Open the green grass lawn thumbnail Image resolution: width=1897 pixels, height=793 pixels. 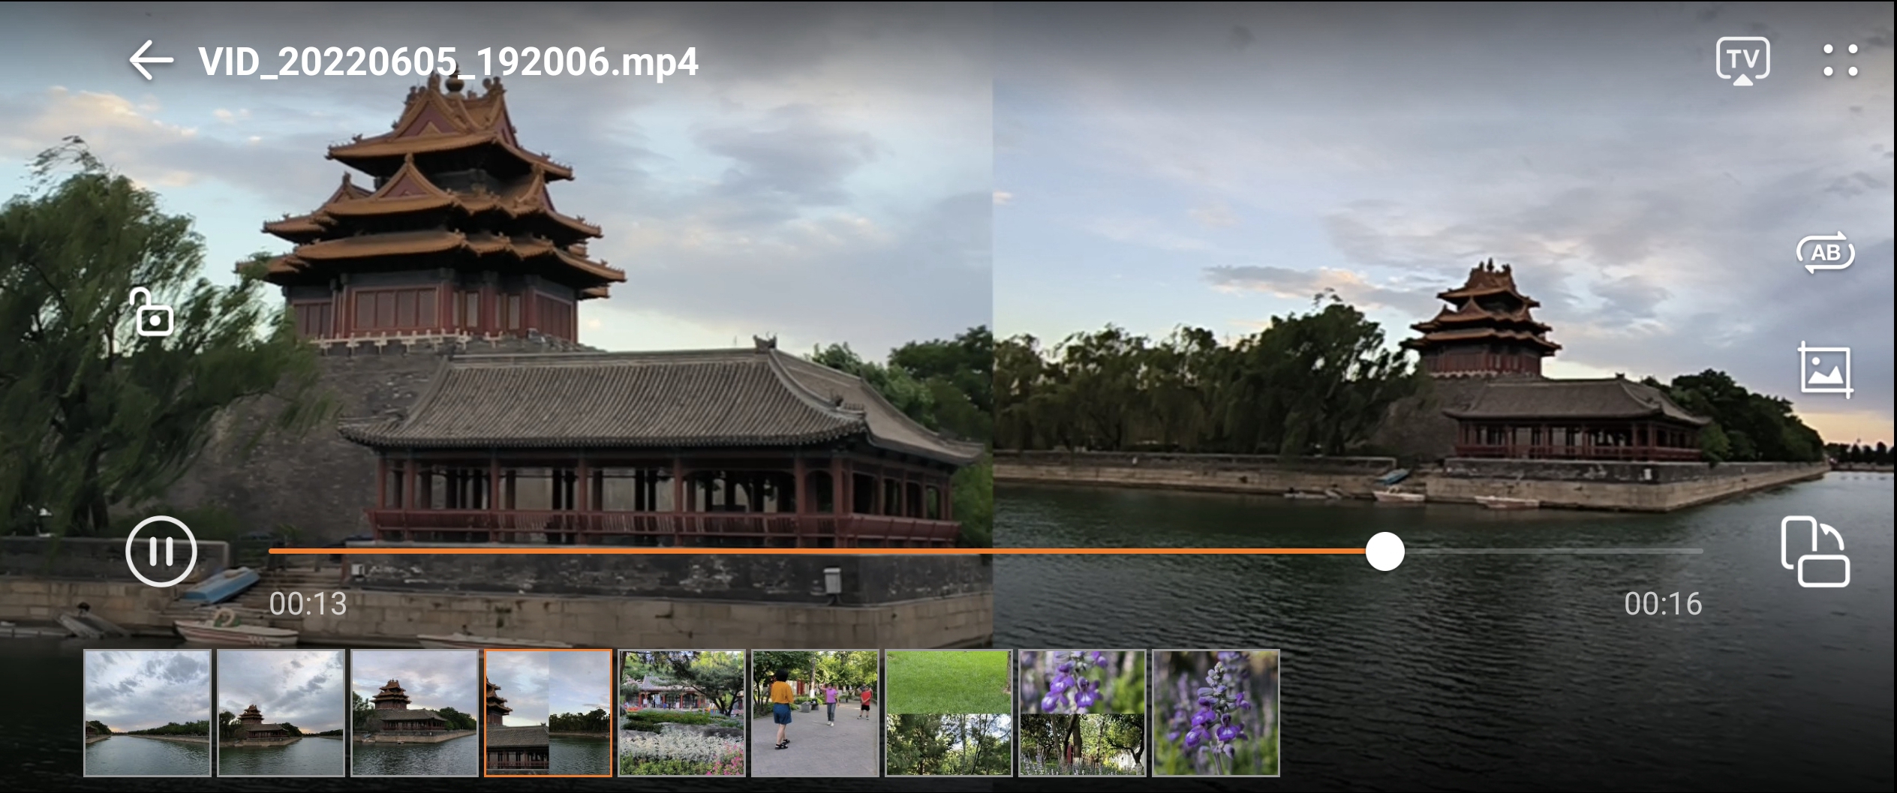(948, 713)
